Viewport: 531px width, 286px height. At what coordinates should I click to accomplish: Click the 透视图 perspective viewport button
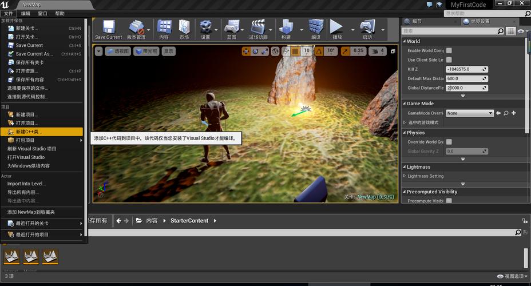click(x=118, y=51)
